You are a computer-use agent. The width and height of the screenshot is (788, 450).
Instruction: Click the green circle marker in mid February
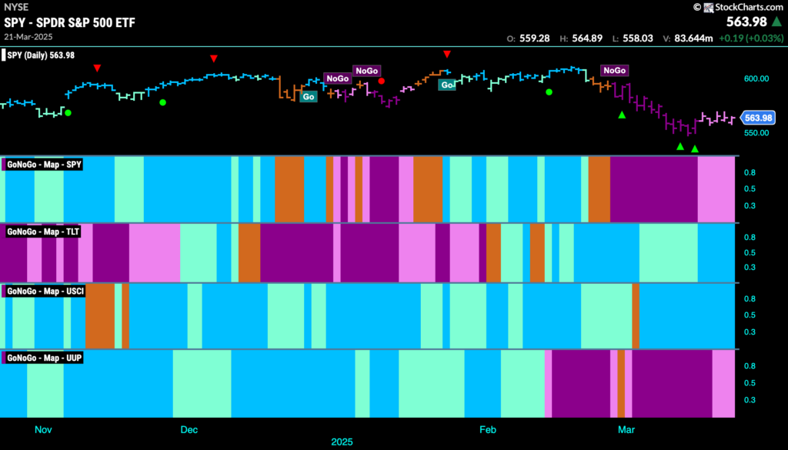pos(549,92)
